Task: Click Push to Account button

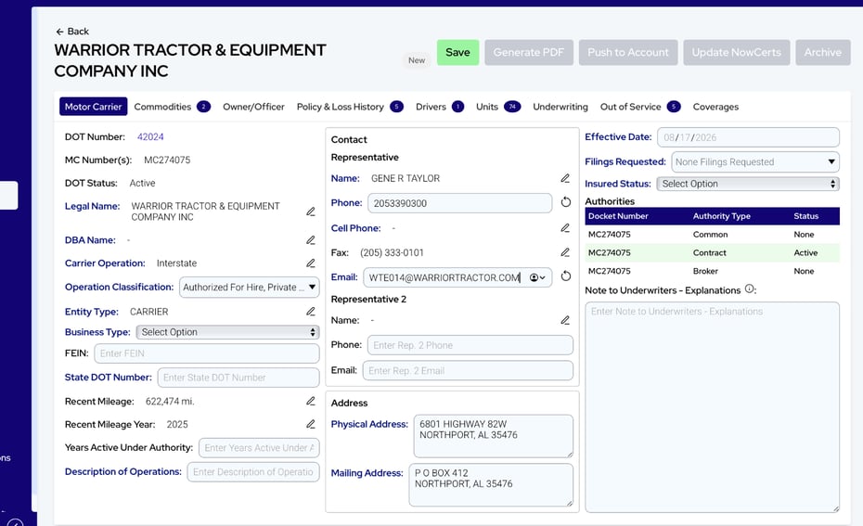Action: (628, 52)
